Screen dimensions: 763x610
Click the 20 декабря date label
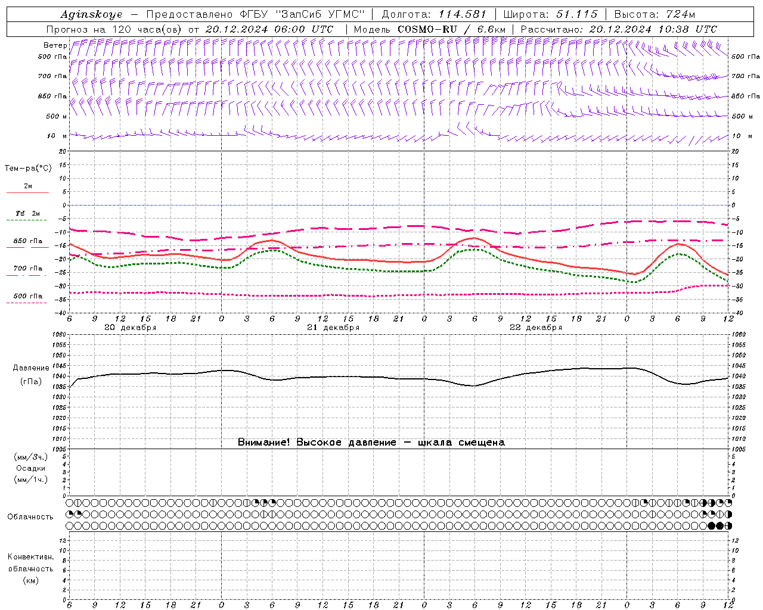point(131,328)
